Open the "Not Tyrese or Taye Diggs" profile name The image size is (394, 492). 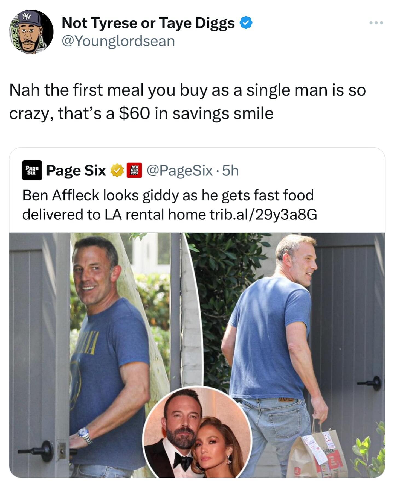pyautogui.click(x=148, y=23)
